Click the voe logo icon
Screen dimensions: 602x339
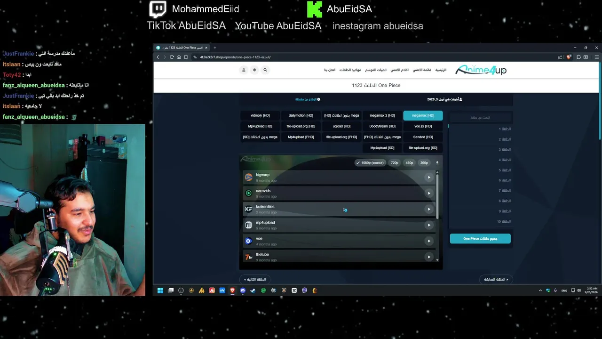coord(248,241)
